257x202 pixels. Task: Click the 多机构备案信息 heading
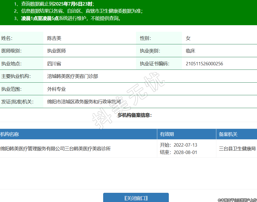[x=134, y=115]
